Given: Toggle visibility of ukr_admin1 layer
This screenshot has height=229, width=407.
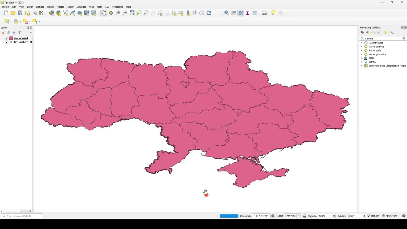Looking at the screenshot, I should point(6,38).
